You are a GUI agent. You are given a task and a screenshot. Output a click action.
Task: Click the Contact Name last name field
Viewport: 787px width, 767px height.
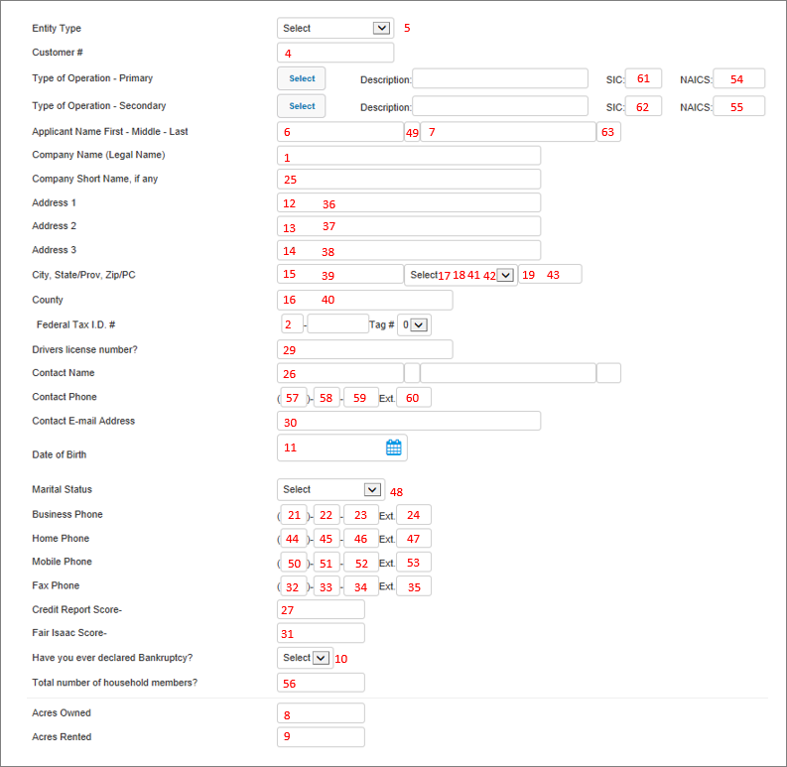[x=508, y=373]
